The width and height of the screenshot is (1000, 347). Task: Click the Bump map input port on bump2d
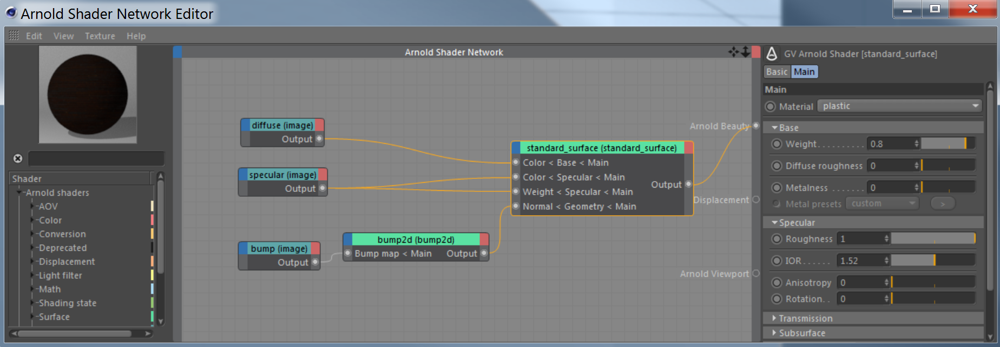point(348,253)
